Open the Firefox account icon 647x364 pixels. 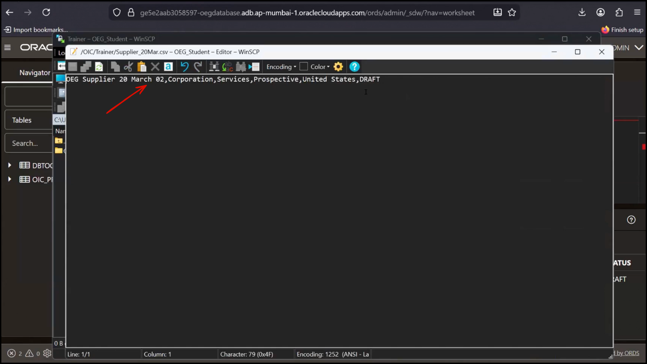click(600, 12)
